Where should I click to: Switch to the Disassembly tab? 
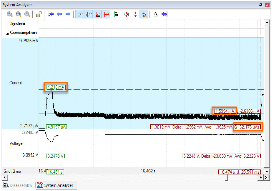coord(18,185)
